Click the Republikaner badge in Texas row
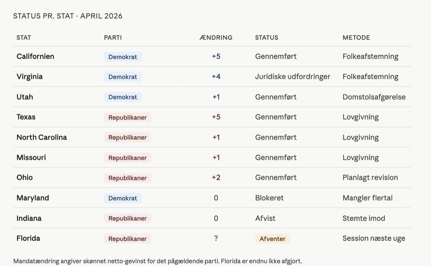Screen dimensions: 431x266 (127, 117)
